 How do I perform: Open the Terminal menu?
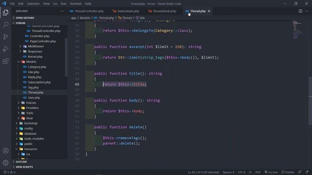click(76, 3)
